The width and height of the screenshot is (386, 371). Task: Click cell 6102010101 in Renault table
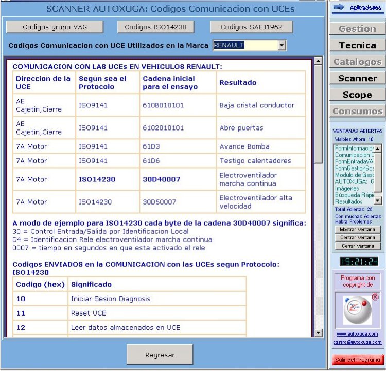[x=178, y=128]
